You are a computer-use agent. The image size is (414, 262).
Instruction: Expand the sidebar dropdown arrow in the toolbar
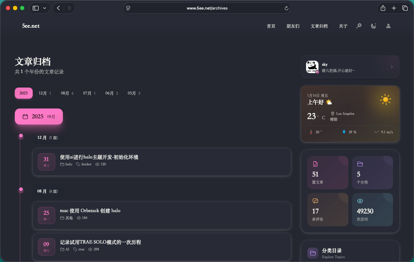[45, 8]
